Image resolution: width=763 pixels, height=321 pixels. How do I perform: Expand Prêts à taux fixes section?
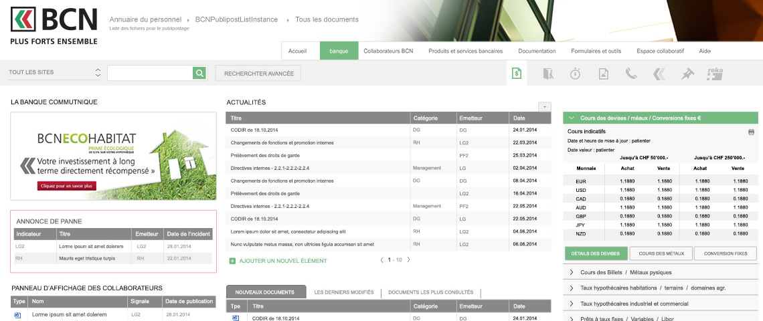click(572, 318)
